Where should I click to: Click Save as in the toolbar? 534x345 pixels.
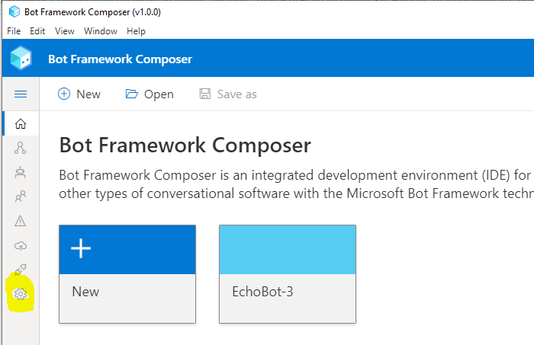click(x=228, y=94)
